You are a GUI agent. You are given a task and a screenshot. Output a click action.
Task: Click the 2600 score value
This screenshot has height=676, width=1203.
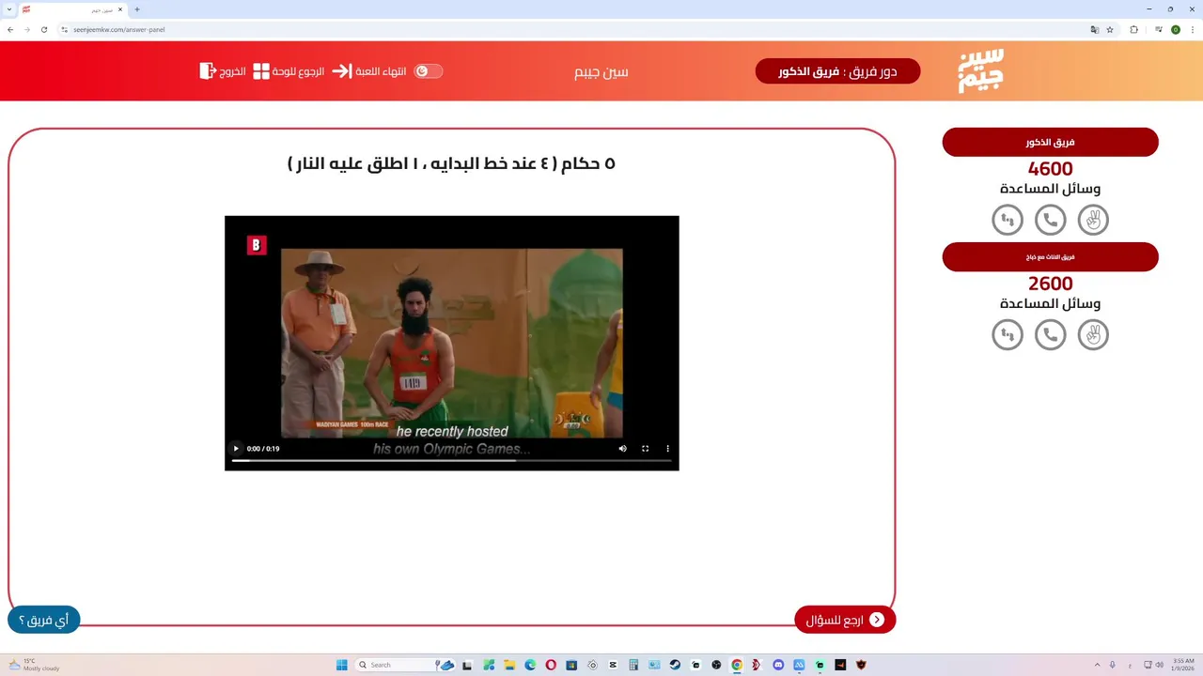pos(1051,284)
